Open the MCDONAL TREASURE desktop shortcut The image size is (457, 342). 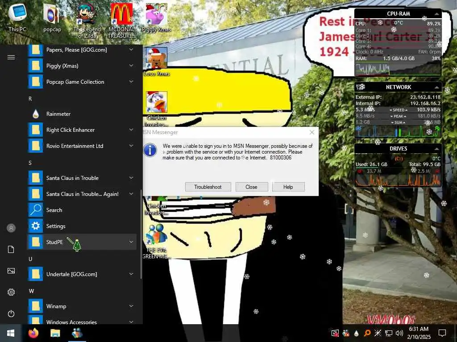click(x=121, y=20)
